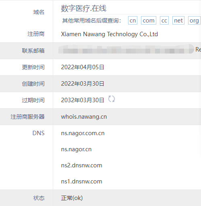The image size is (201, 206).
Task: Click the refresh icon beside expiry date
Action: [112, 99]
